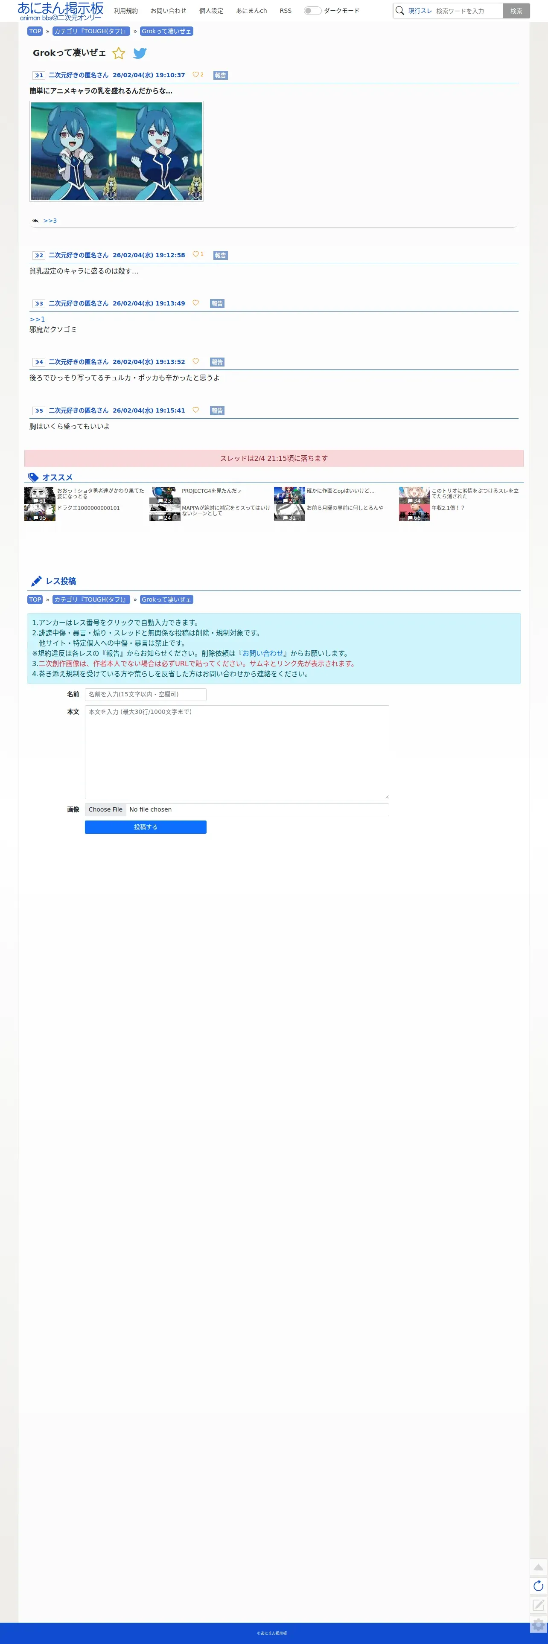Image resolution: width=548 pixels, height=1644 pixels.
Task: Click the 現行スレ search scope selector
Action: [x=420, y=11]
